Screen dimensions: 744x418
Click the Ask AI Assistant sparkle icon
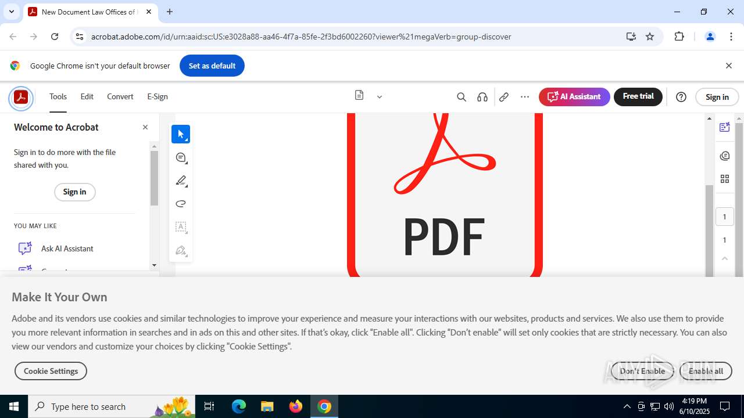click(x=25, y=248)
